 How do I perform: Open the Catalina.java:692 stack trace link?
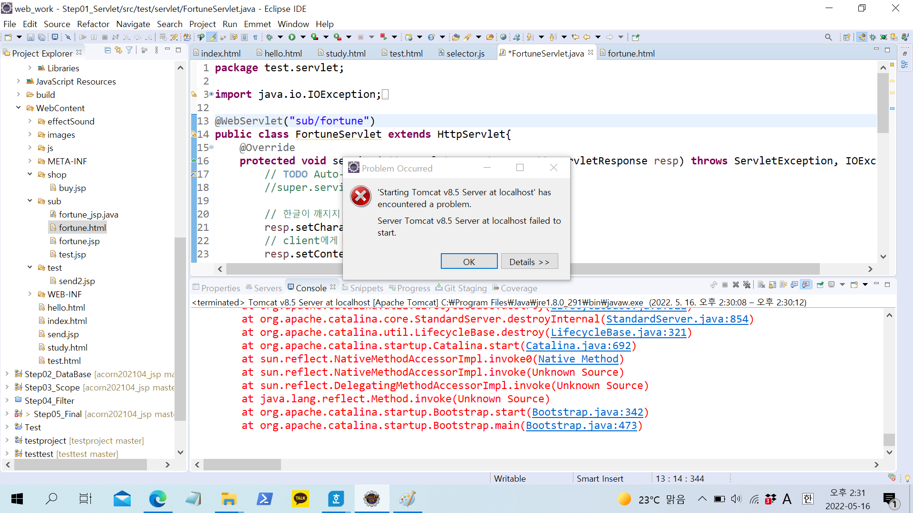(578, 346)
